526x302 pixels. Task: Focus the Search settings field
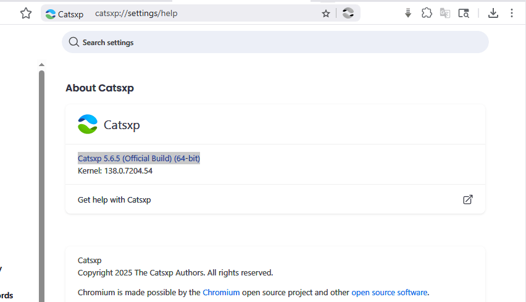click(275, 42)
